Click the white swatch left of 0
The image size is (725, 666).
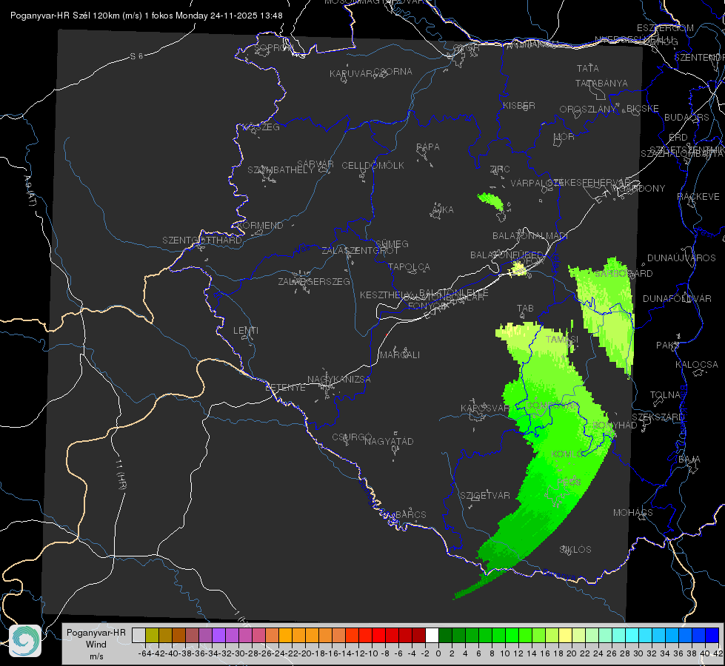432,635
